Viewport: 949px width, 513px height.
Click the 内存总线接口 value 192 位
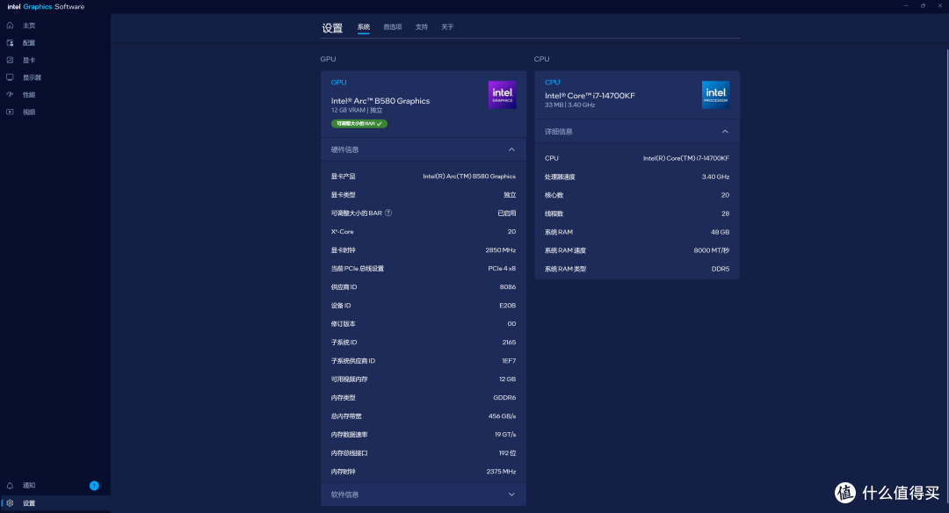pyautogui.click(x=507, y=453)
